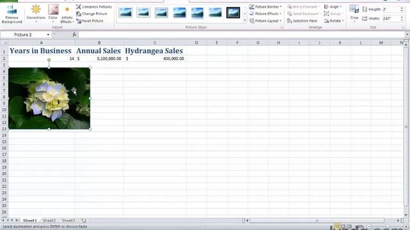Open the Align dropdown

(333, 7)
